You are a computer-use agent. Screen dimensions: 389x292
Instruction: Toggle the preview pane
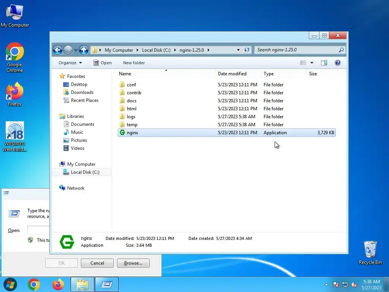(x=324, y=63)
